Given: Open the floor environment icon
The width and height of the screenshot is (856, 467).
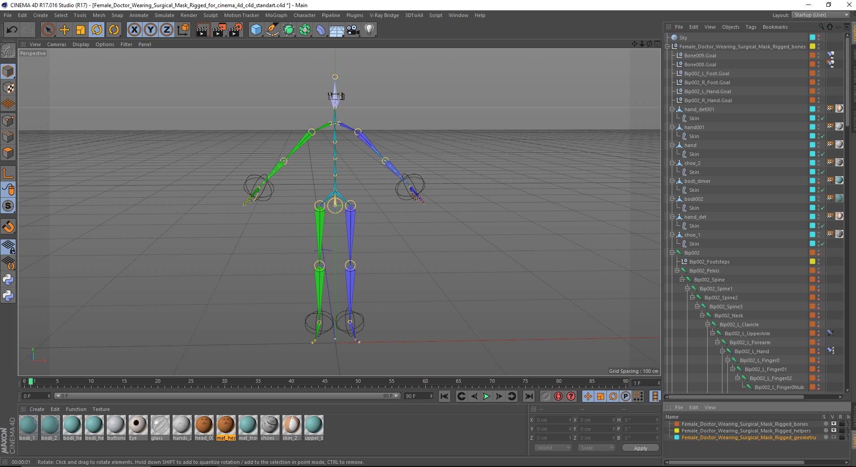Looking at the screenshot, I should coord(337,30).
